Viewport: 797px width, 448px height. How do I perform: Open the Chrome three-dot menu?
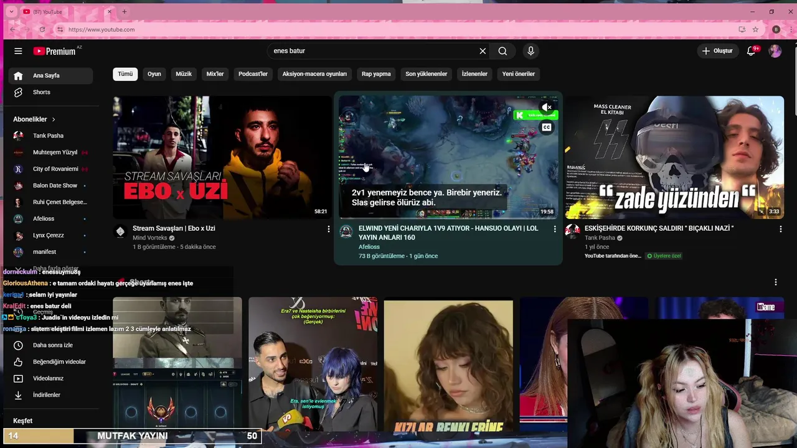[790, 29]
